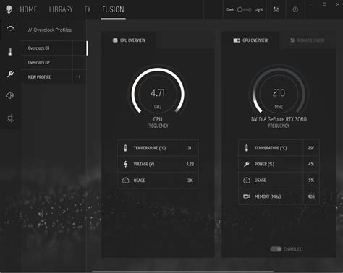Click the CPU usage value 3%

click(x=190, y=181)
